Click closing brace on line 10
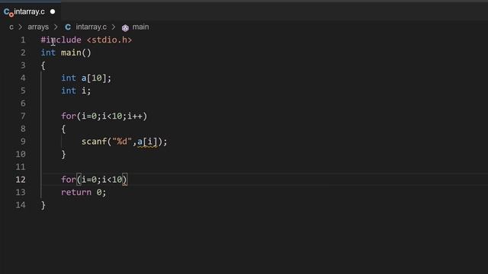This screenshot has height=274, width=488. point(63,155)
